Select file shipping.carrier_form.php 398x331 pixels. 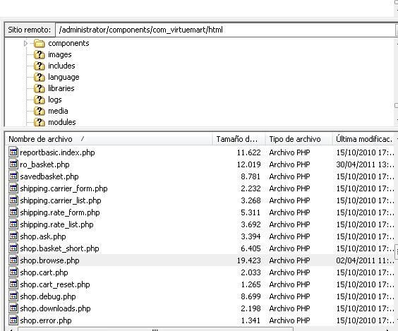pos(64,188)
